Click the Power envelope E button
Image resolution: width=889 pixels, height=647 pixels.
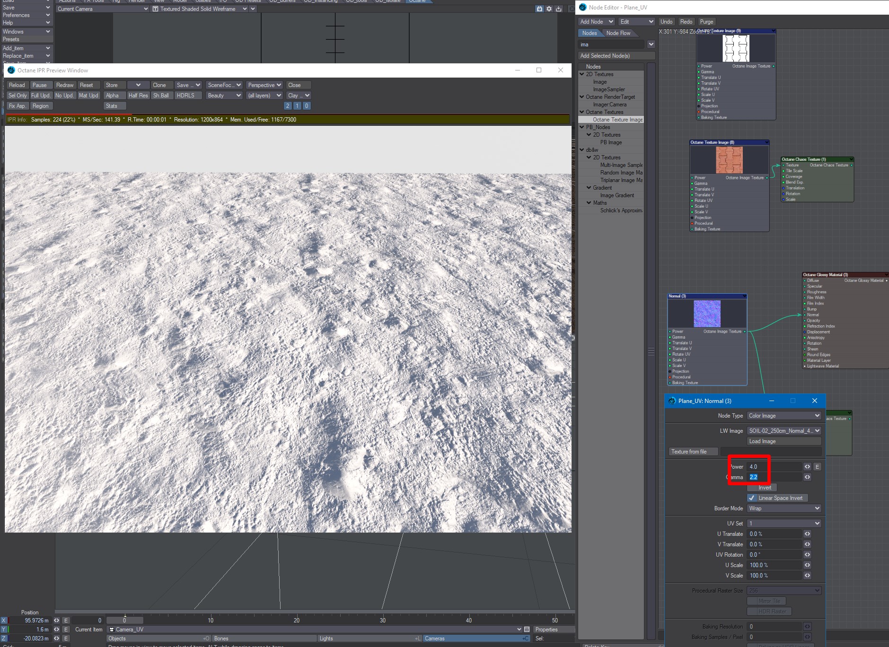817,467
